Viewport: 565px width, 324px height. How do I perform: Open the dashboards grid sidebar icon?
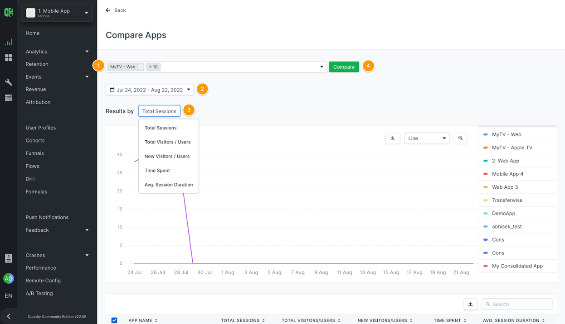click(x=9, y=58)
